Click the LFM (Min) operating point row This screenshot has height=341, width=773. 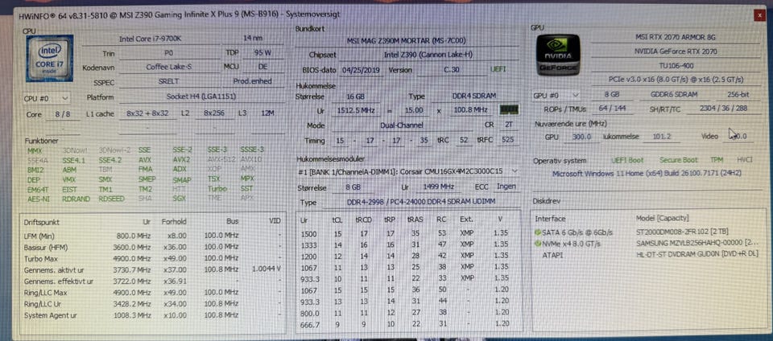152,236
